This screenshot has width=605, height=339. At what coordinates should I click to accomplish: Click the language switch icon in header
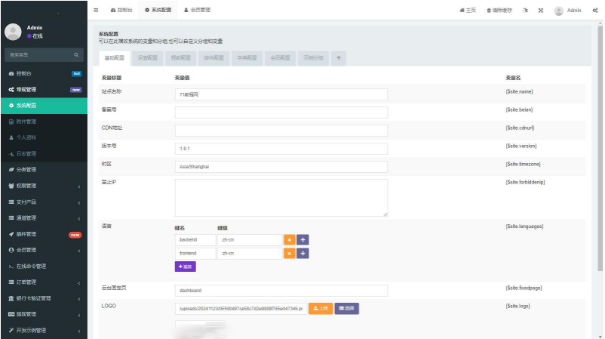coord(525,11)
